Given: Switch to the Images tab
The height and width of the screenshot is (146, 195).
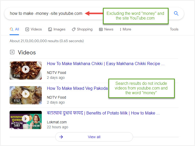Looking at the screenshot, I should pyautogui.click(x=57, y=29).
